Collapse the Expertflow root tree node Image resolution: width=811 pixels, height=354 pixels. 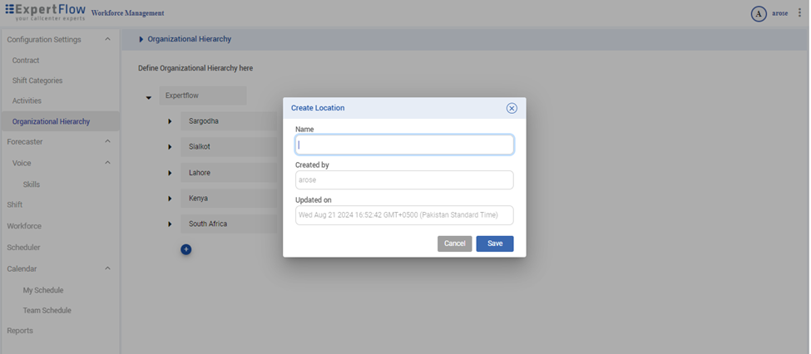(149, 97)
